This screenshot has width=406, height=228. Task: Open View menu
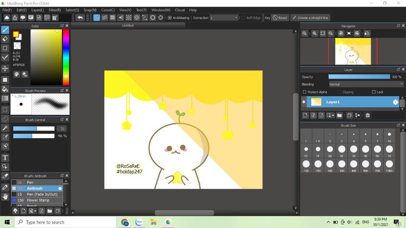click(x=125, y=10)
